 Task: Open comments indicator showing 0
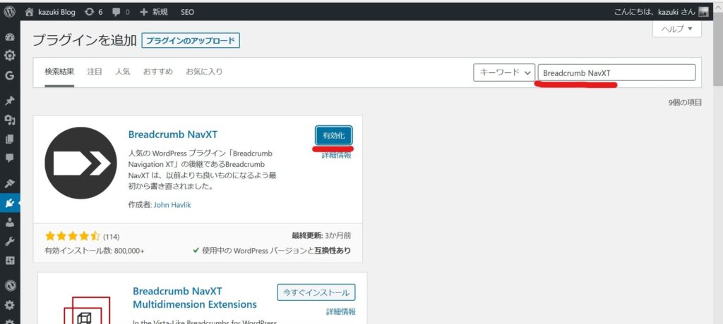pos(121,12)
